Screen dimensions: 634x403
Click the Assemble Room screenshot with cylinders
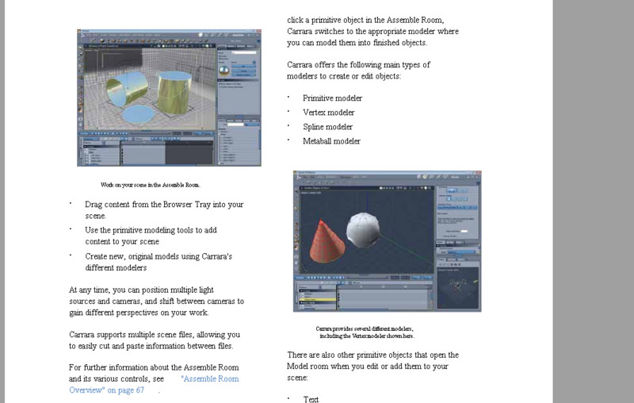(169, 98)
